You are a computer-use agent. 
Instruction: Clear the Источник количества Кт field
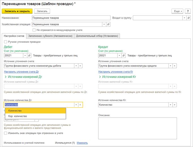[174, 105]
